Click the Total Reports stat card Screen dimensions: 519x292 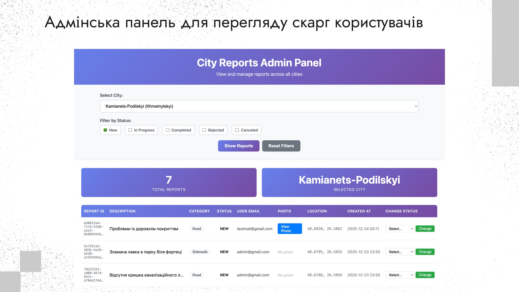[169, 182]
